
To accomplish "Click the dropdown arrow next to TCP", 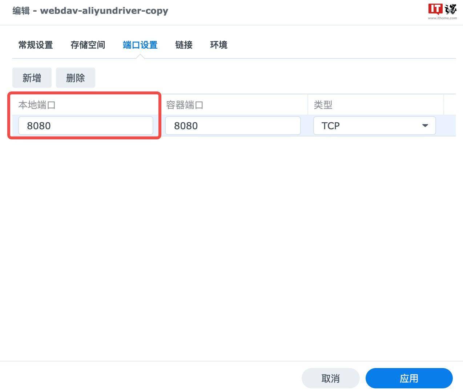I will tap(424, 126).
